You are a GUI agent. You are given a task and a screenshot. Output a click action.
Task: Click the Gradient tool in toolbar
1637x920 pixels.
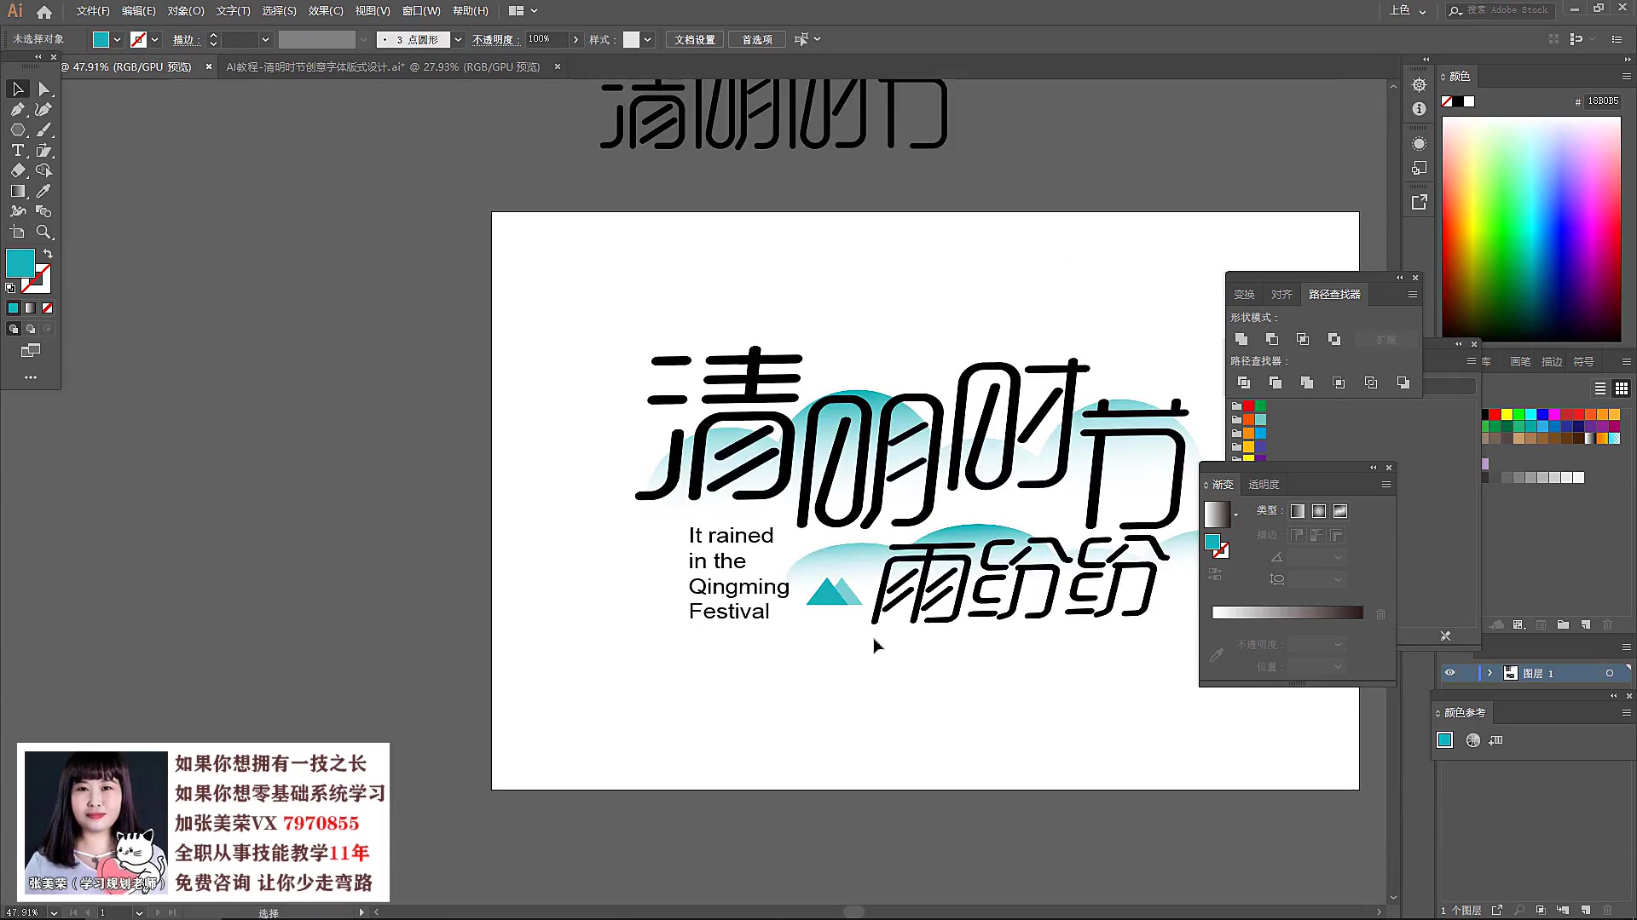(18, 191)
